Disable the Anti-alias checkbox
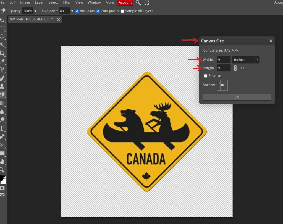The image size is (283, 224). click(77, 11)
